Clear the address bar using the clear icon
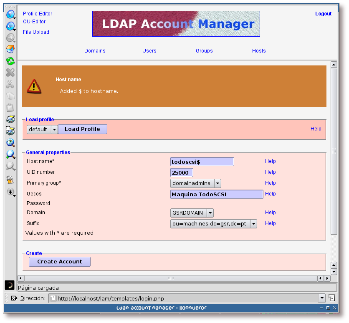Image resolution: width=349 pixels, height=323 pixels. 14,298
